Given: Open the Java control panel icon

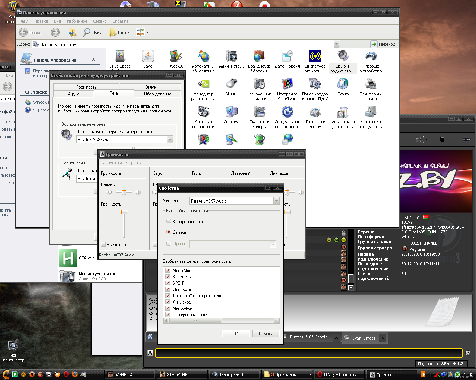Looking at the screenshot, I should click(x=148, y=59).
